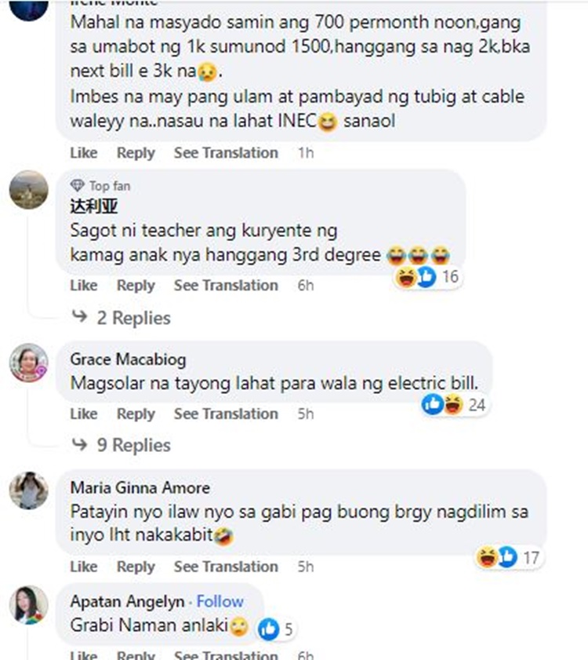Reply to the Top fan comment

tap(136, 286)
